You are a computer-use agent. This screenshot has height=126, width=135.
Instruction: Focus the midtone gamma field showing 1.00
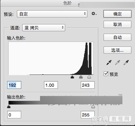[51, 85]
